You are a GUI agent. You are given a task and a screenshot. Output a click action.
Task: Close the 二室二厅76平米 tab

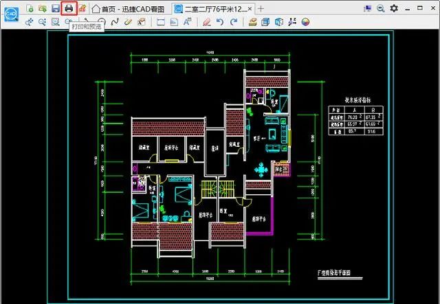pyautogui.click(x=250, y=9)
